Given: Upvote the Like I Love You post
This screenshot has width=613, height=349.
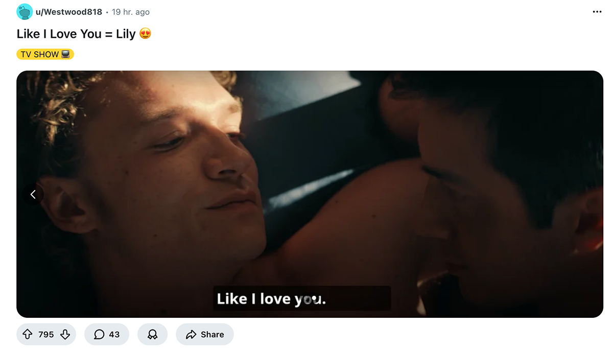Looking at the screenshot, I should (x=28, y=334).
